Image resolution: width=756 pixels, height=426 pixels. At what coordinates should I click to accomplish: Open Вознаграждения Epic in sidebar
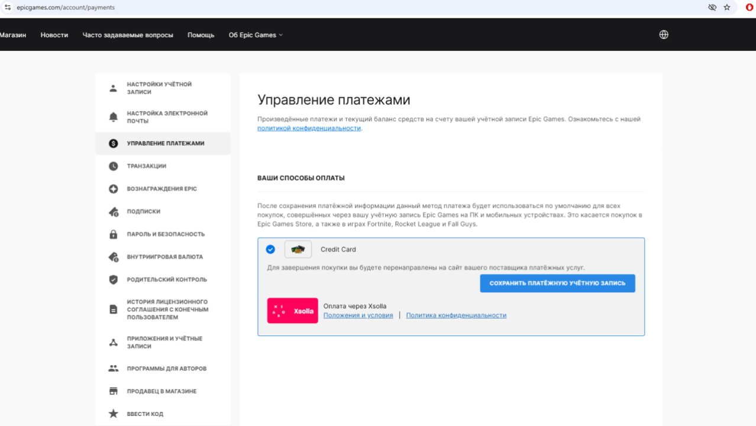(163, 189)
